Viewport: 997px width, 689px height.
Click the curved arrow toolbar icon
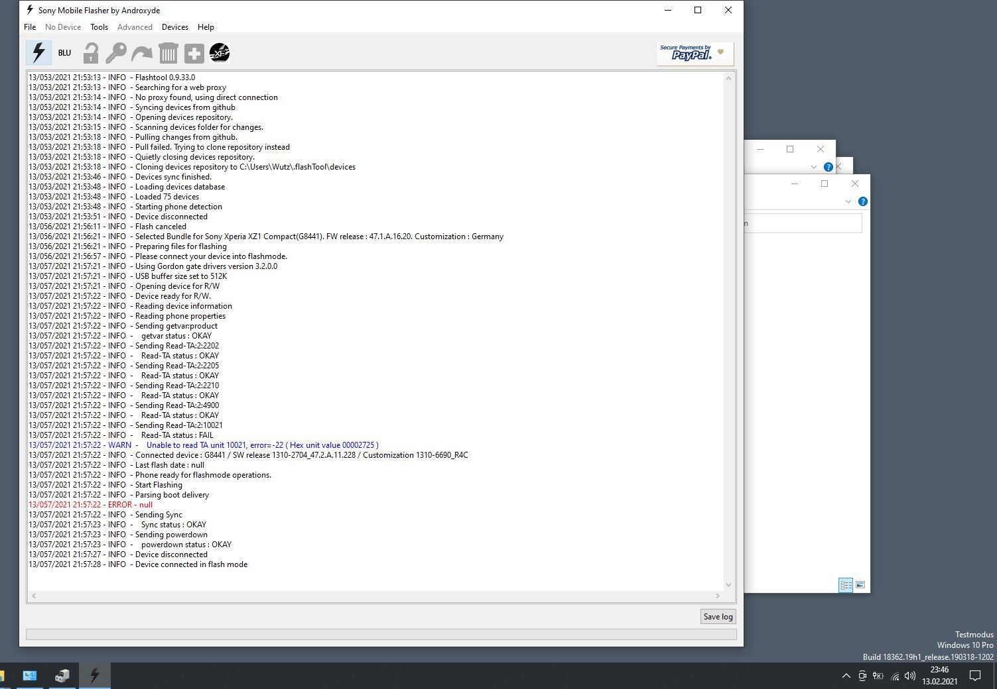point(142,53)
